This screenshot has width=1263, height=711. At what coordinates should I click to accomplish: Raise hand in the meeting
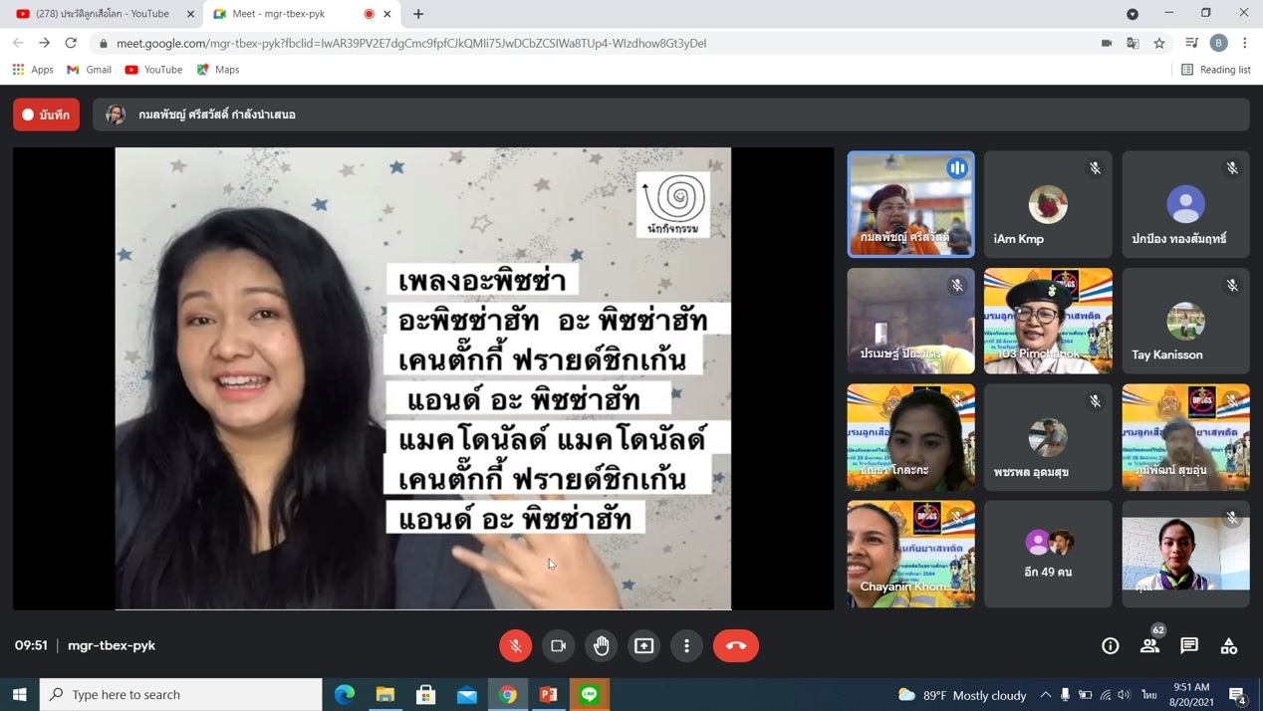[x=602, y=645]
